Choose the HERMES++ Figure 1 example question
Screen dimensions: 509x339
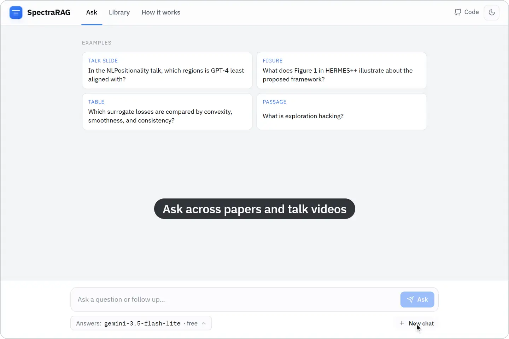click(x=341, y=70)
